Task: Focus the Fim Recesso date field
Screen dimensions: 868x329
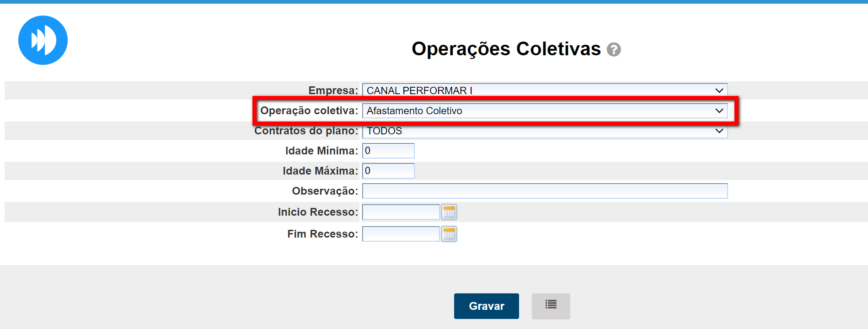Action: 401,234
